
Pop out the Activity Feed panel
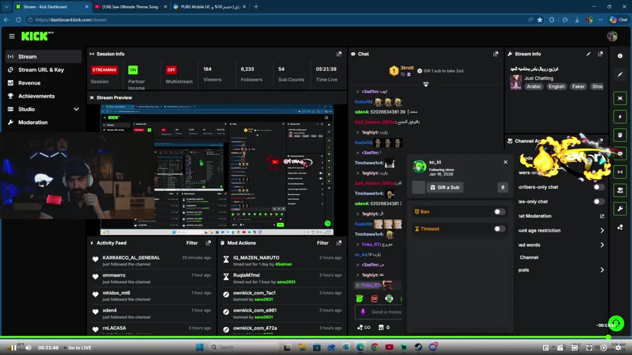coord(208,243)
